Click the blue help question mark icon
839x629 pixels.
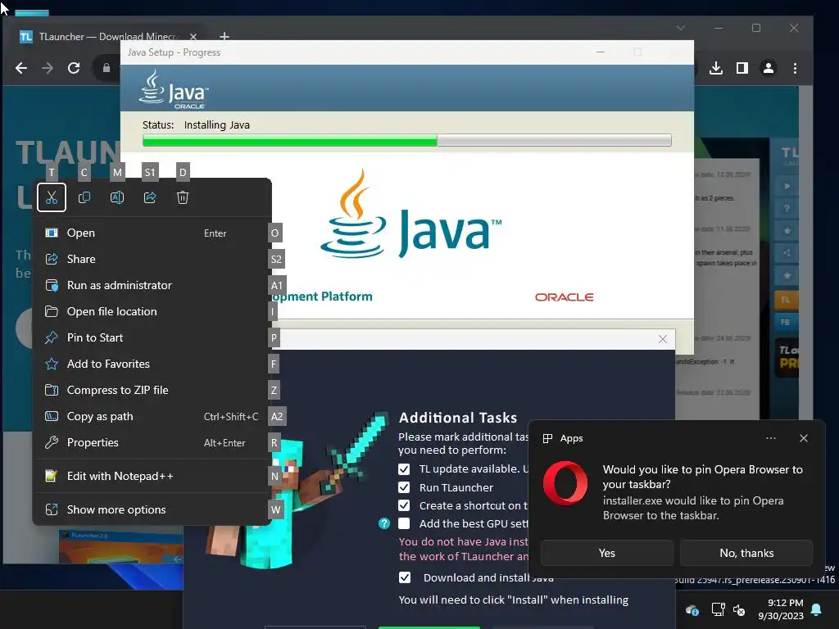point(384,523)
